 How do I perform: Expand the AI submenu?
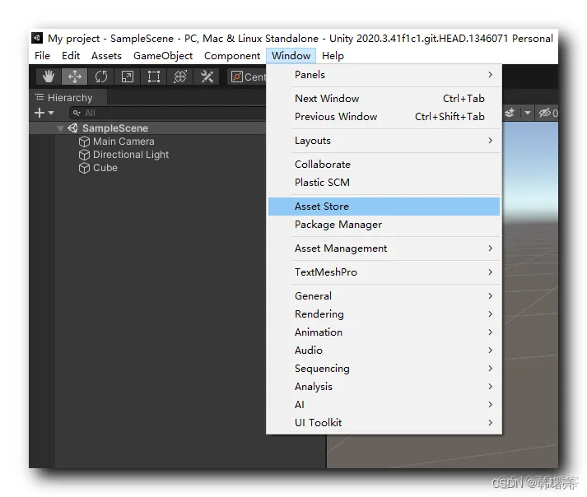(x=384, y=405)
